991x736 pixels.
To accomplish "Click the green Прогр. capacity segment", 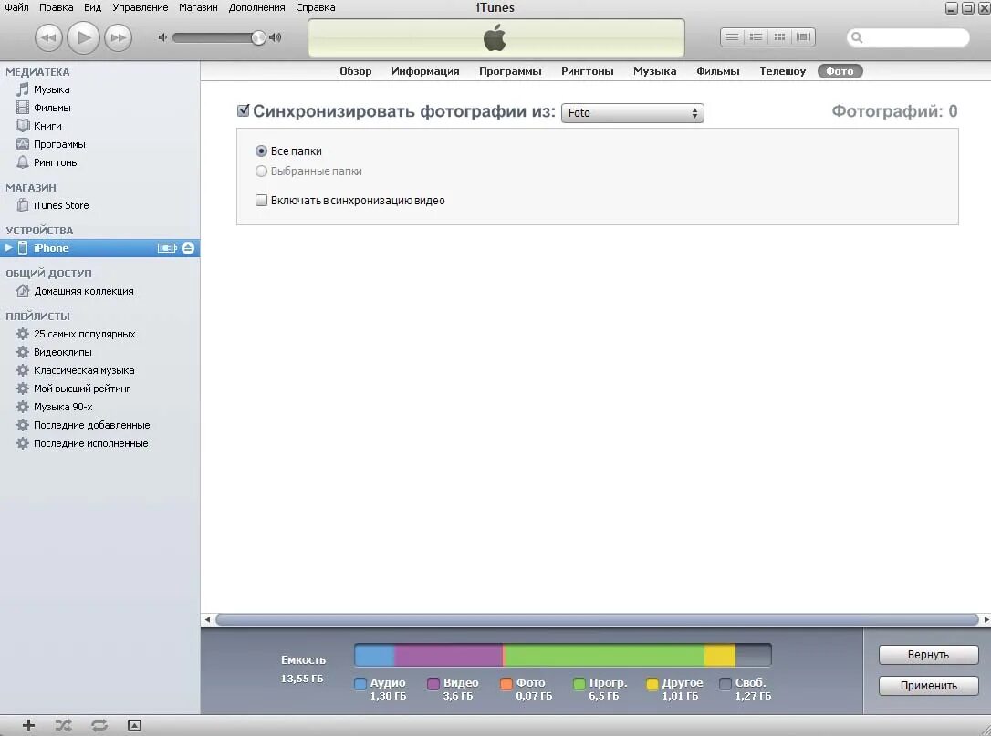I will [x=605, y=655].
